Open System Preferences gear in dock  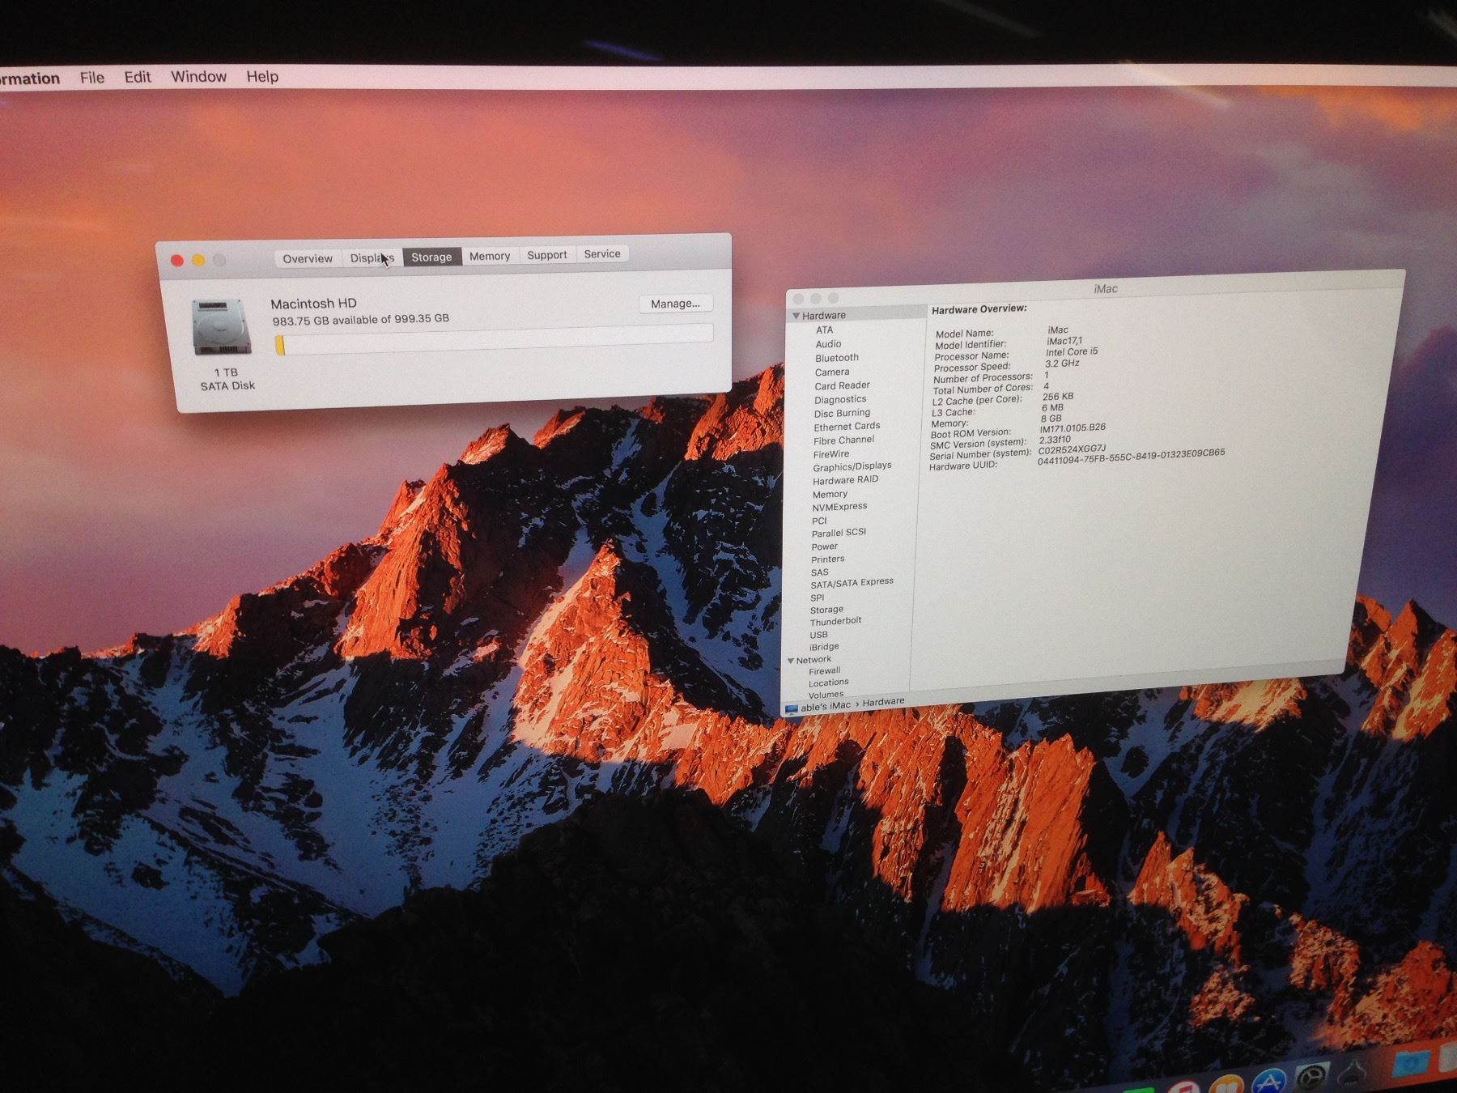pyautogui.click(x=1311, y=1077)
